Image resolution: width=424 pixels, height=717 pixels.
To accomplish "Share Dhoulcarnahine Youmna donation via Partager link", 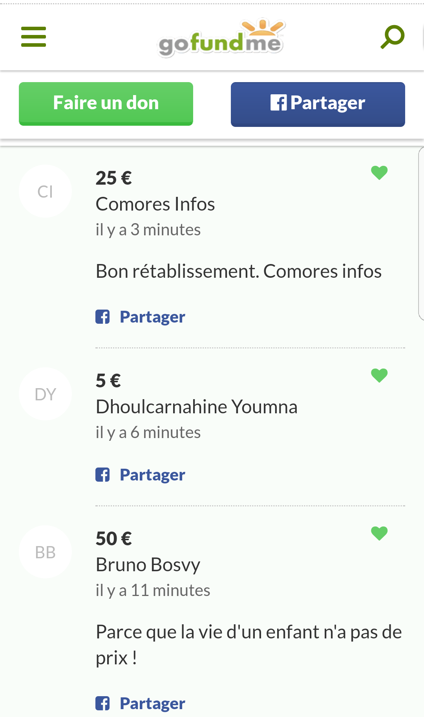I will pyautogui.click(x=152, y=475).
